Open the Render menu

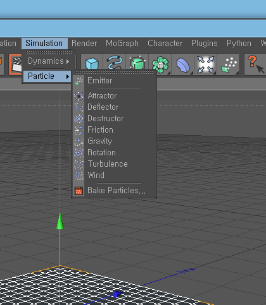84,44
